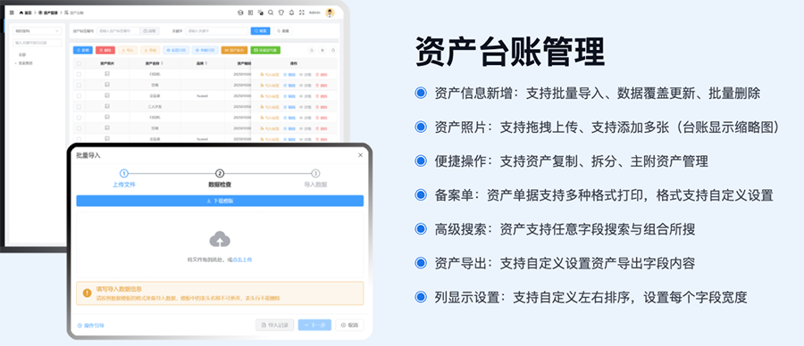Click the tree filter keyword input
Viewport: 804px width, 346px height.
pos(37,43)
